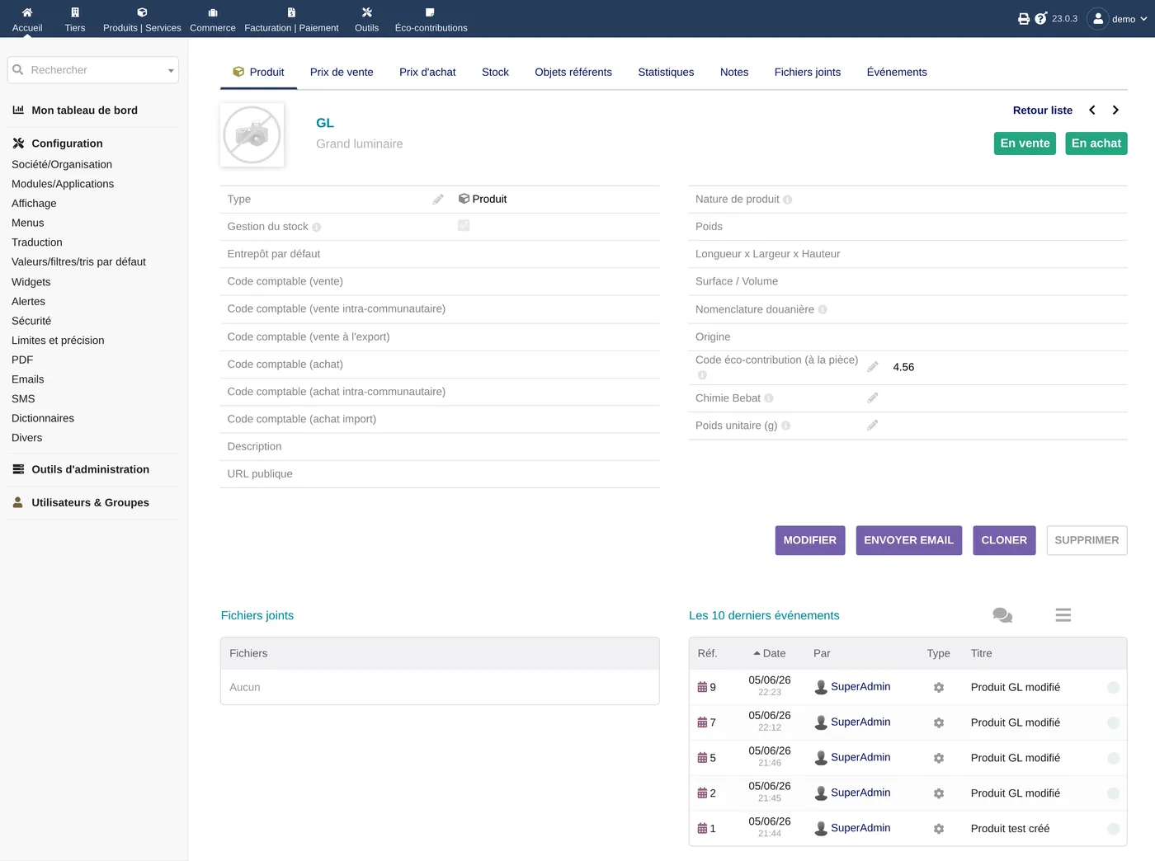
Task: Expand the Rechercher search dropdown
Action: pyautogui.click(x=171, y=71)
